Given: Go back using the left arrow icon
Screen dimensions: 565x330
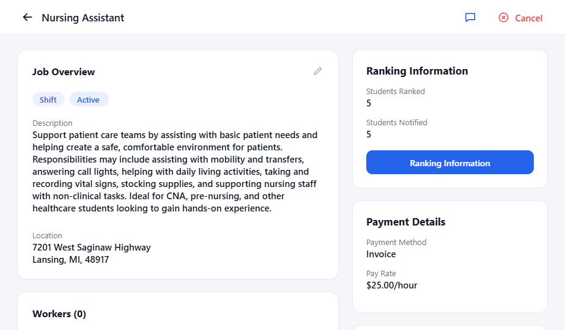Looking at the screenshot, I should coord(28,17).
